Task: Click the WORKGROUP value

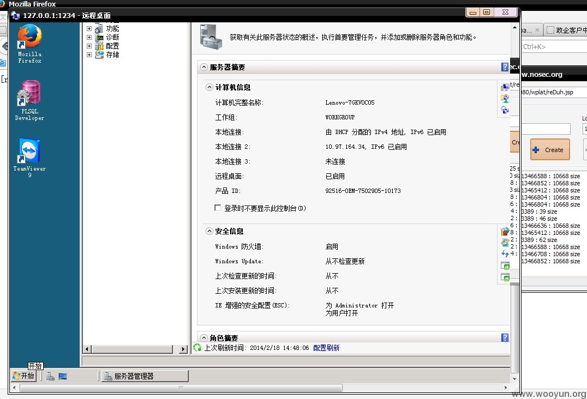Action: click(x=339, y=117)
